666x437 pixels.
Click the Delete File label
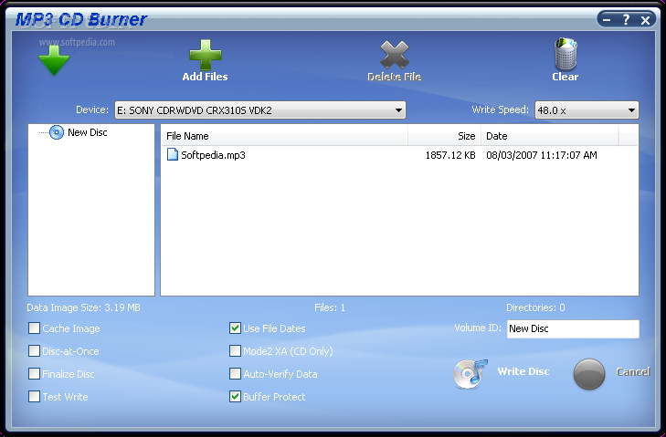tap(394, 77)
